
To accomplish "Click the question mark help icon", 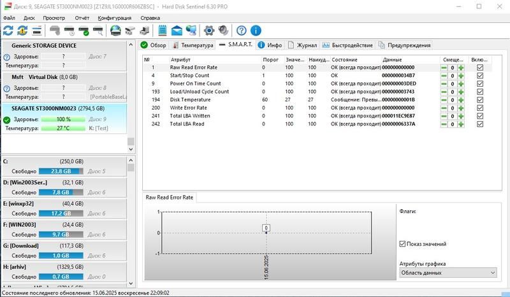I will (x=242, y=31).
